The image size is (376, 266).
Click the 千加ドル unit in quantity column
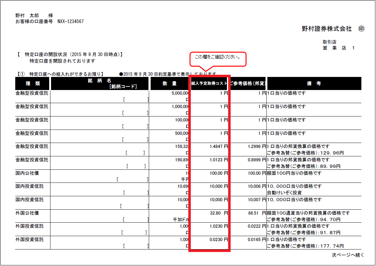[181, 220]
